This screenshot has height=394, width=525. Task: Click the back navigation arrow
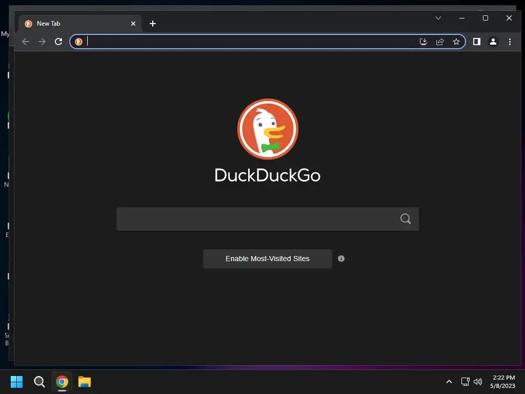tap(26, 42)
